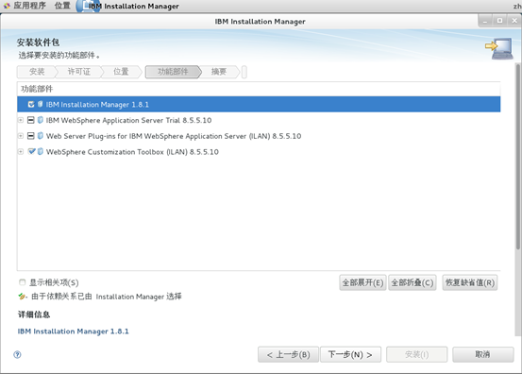Click the 详细信息 heading
Screen dimensions: 522x374
click(x=34, y=314)
